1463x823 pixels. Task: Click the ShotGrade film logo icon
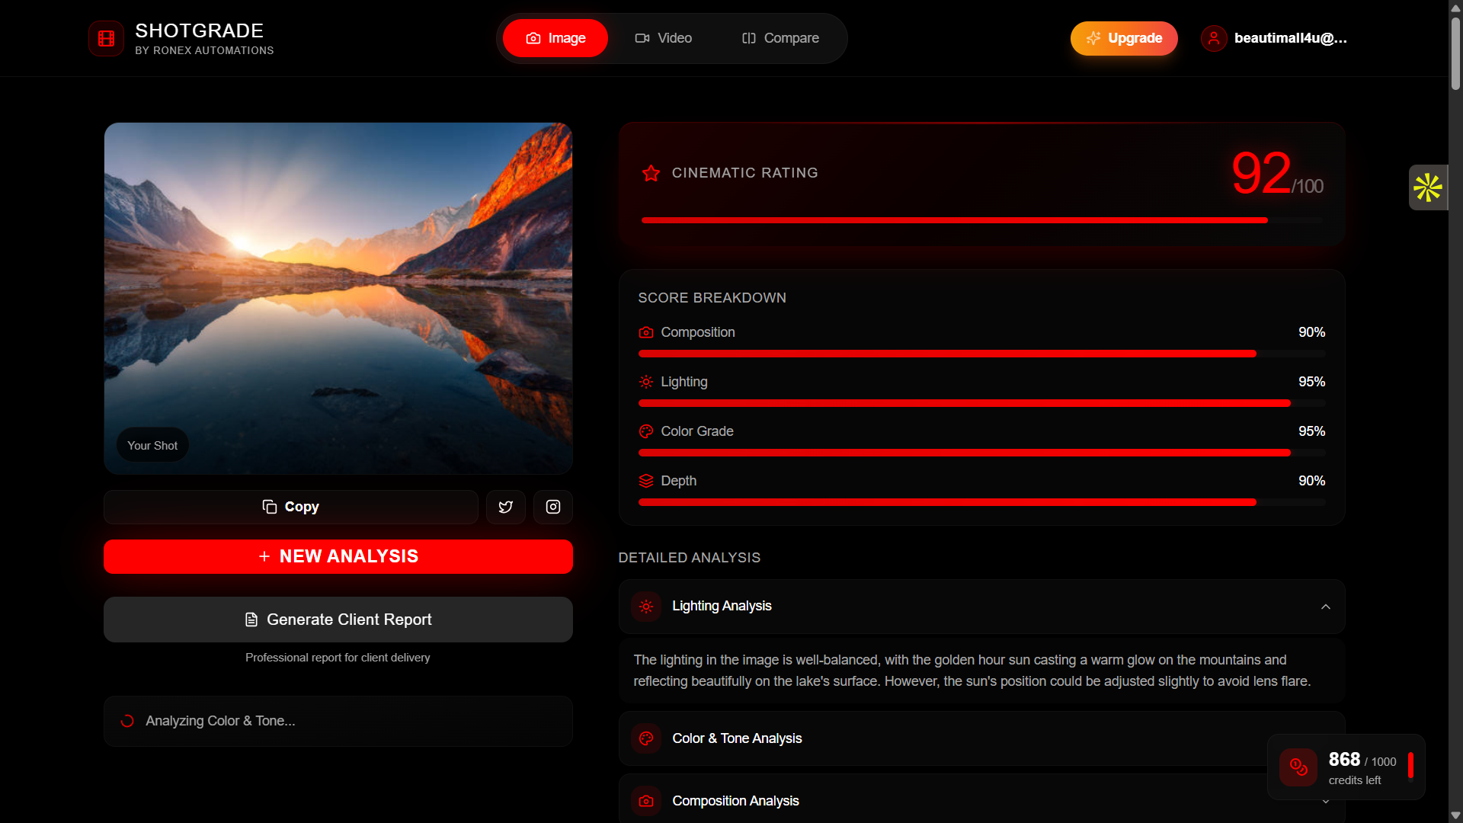[106, 38]
